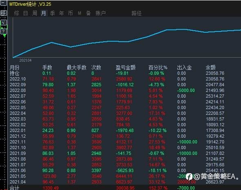Click the 最大手数 column header
This screenshot has height=190, width=241.
click(76, 67)
